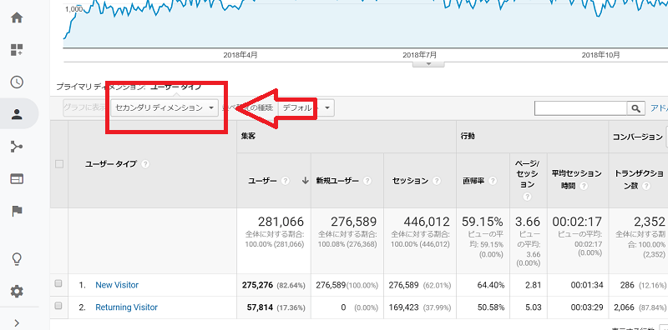Sort by 直帰率 column header
The image size is (668, 330).
coord(473,181)
